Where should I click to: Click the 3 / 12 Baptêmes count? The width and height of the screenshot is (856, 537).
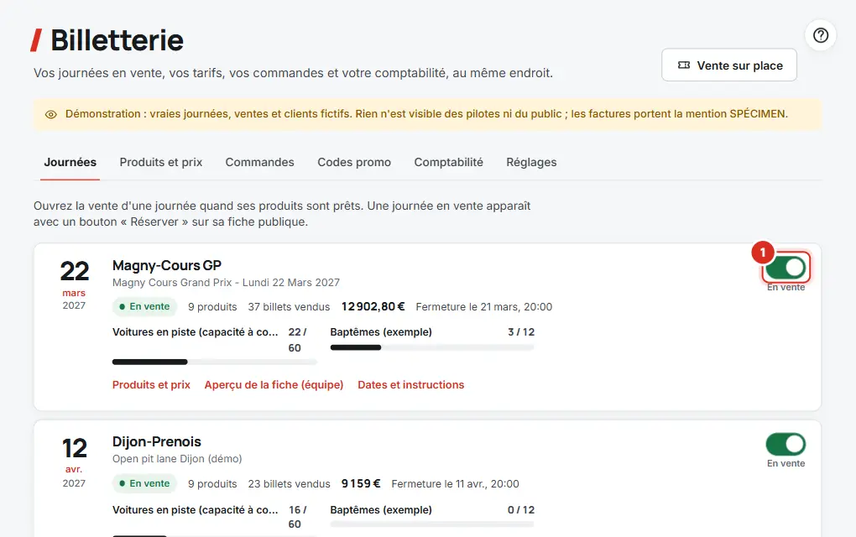521,331
